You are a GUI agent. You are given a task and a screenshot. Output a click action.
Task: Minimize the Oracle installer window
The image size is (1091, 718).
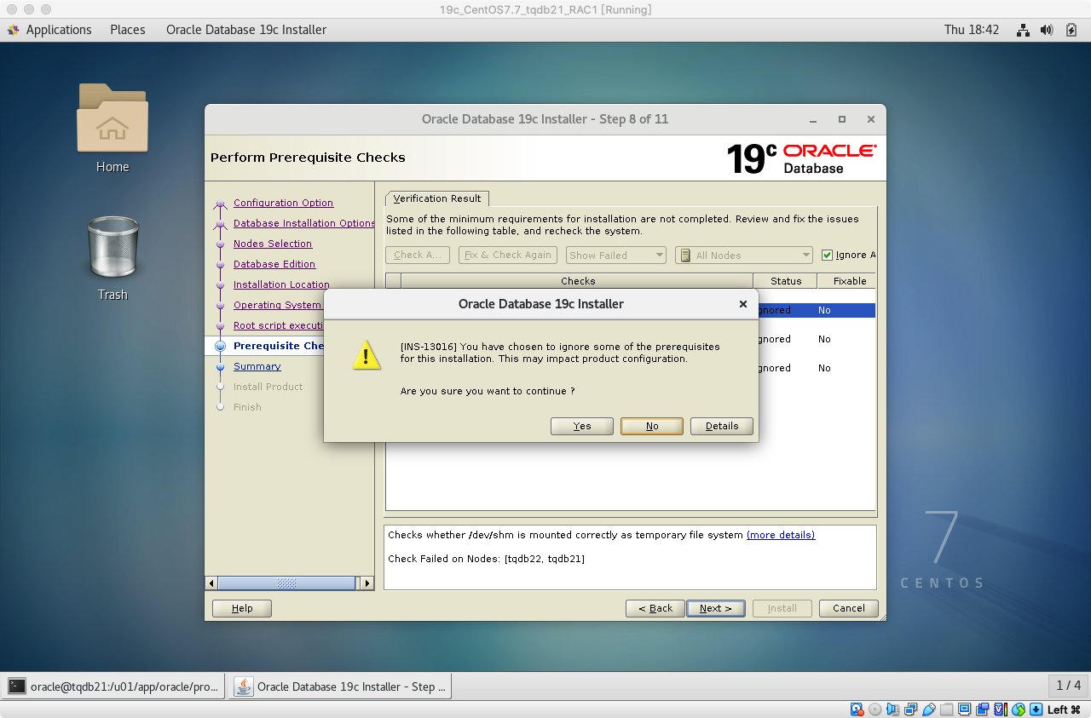click(x=813, y=120)
